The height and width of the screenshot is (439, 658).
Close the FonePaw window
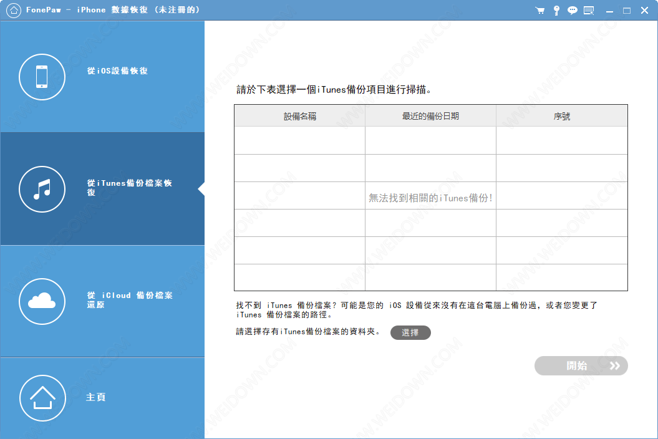point(644,11)
